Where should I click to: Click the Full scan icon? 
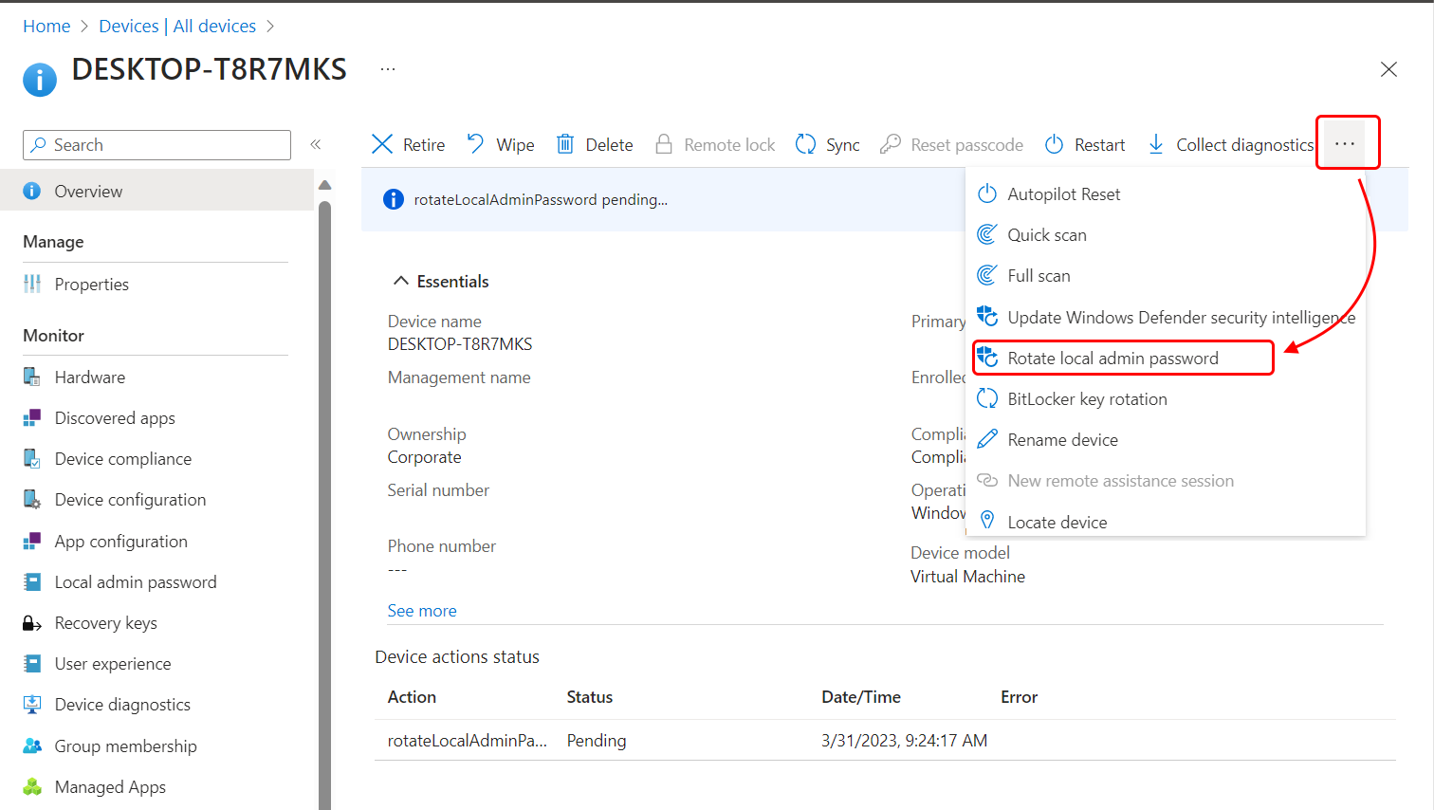[987, 275]
